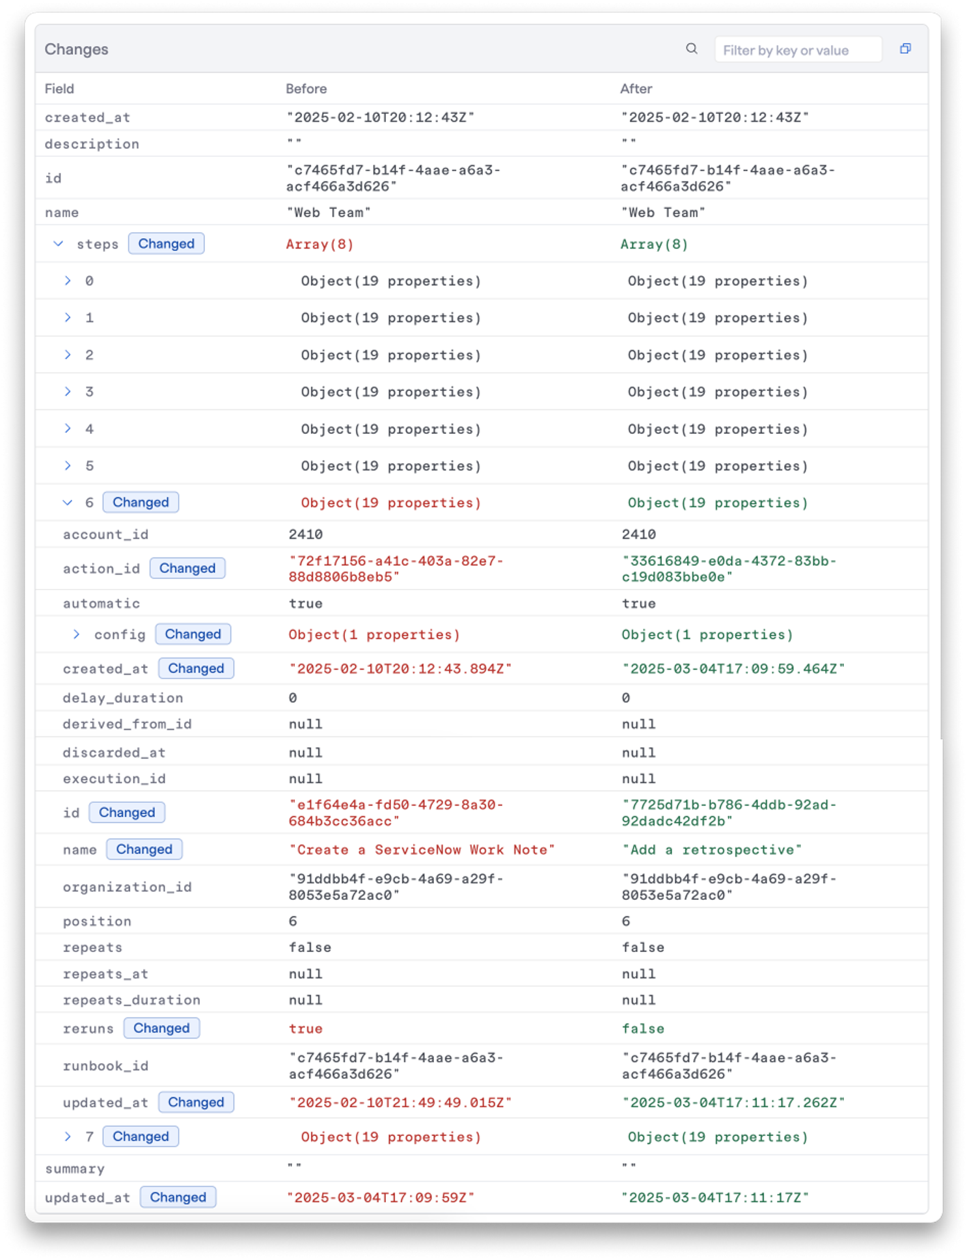This screenshot has width=967, height=1259.
Task: Click the Changed badge next to steps
Action: tap(167, 244)
